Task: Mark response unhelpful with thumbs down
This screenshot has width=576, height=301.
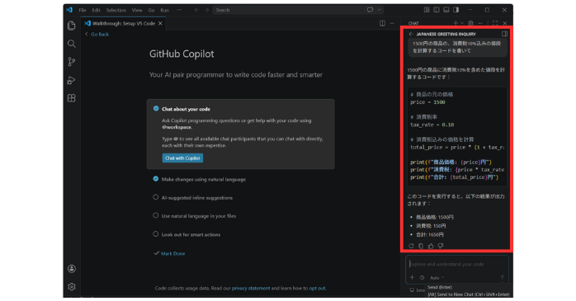Action: point(441,246)
